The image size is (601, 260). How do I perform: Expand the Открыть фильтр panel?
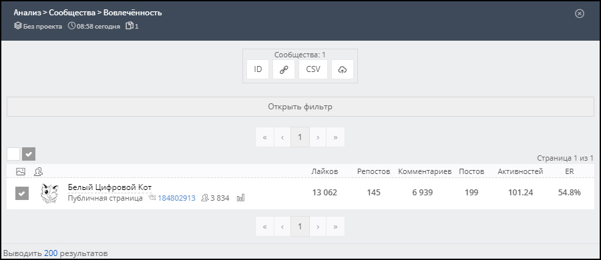click(300, 107)
